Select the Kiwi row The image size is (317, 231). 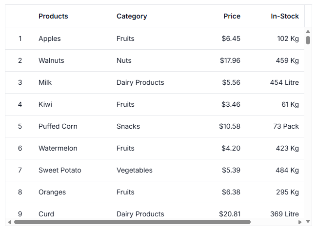[155, 104]
